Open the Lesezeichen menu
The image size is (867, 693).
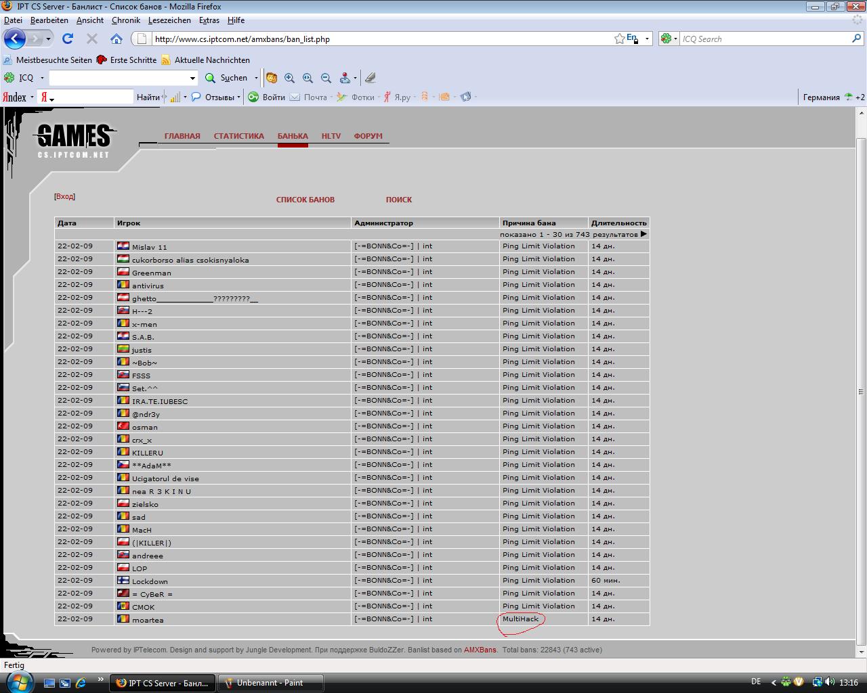point(170,20)
